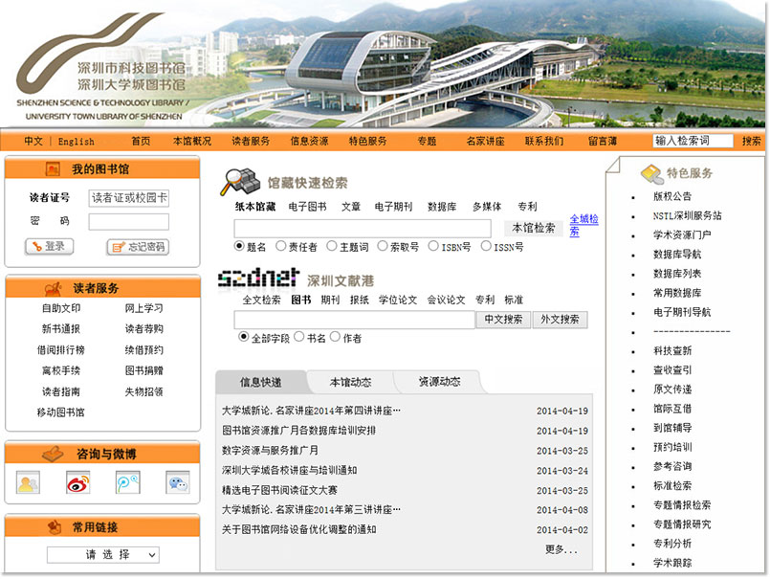Open the Sina Weibo icon
Viewport: 770px width, 579px height.
tap(77, 483)
